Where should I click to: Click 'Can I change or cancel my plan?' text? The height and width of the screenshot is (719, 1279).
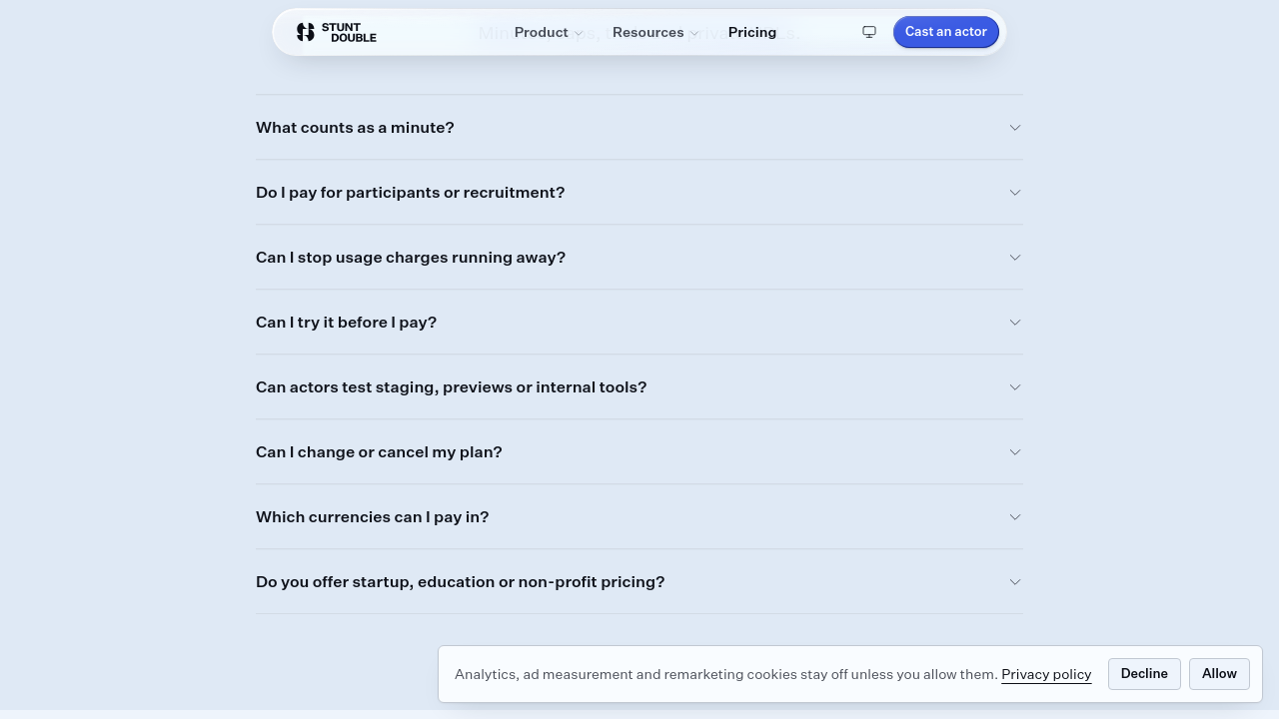point(379,452)
